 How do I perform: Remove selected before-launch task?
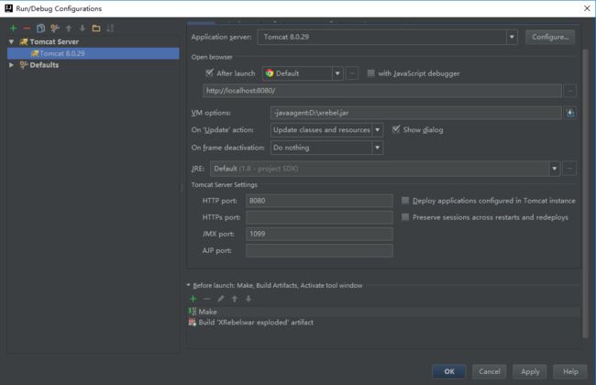click(x=207, y=299)
